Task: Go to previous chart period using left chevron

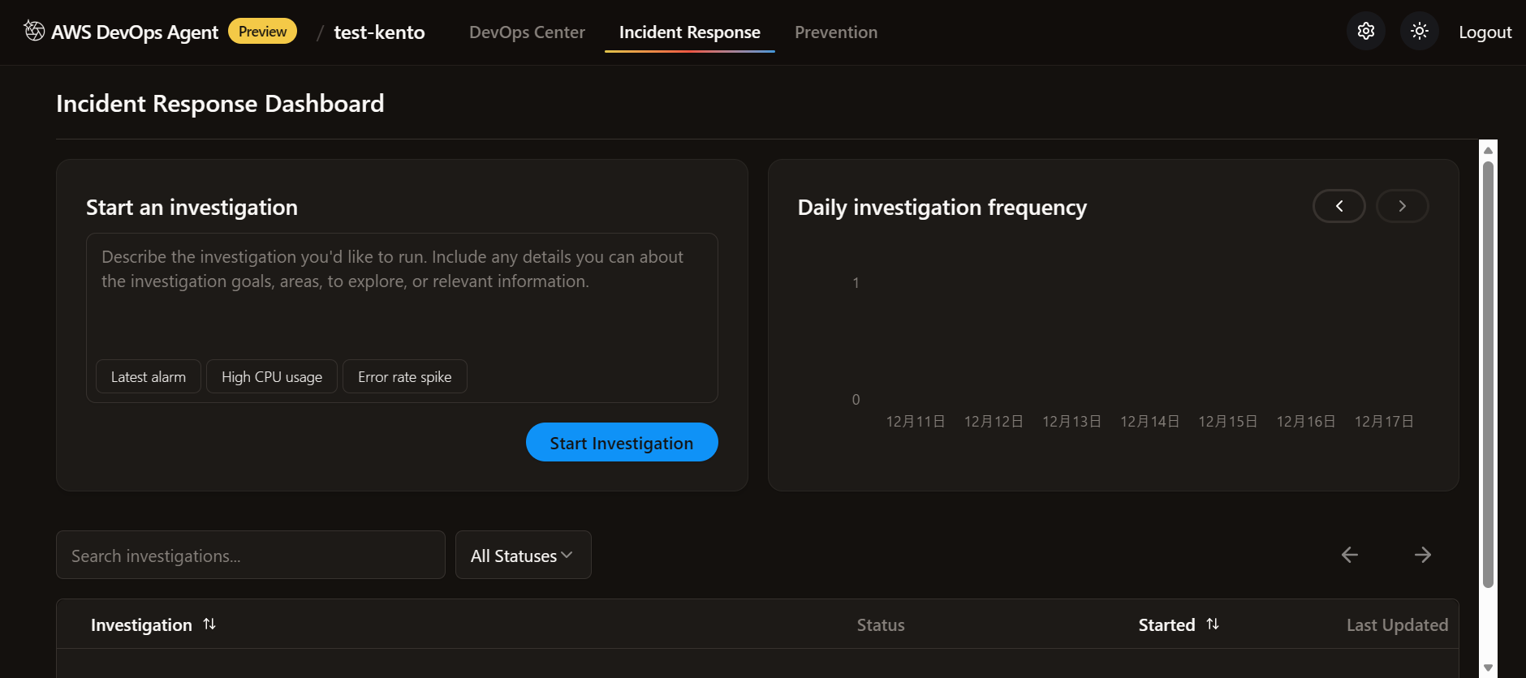Action: (1339, 206)
